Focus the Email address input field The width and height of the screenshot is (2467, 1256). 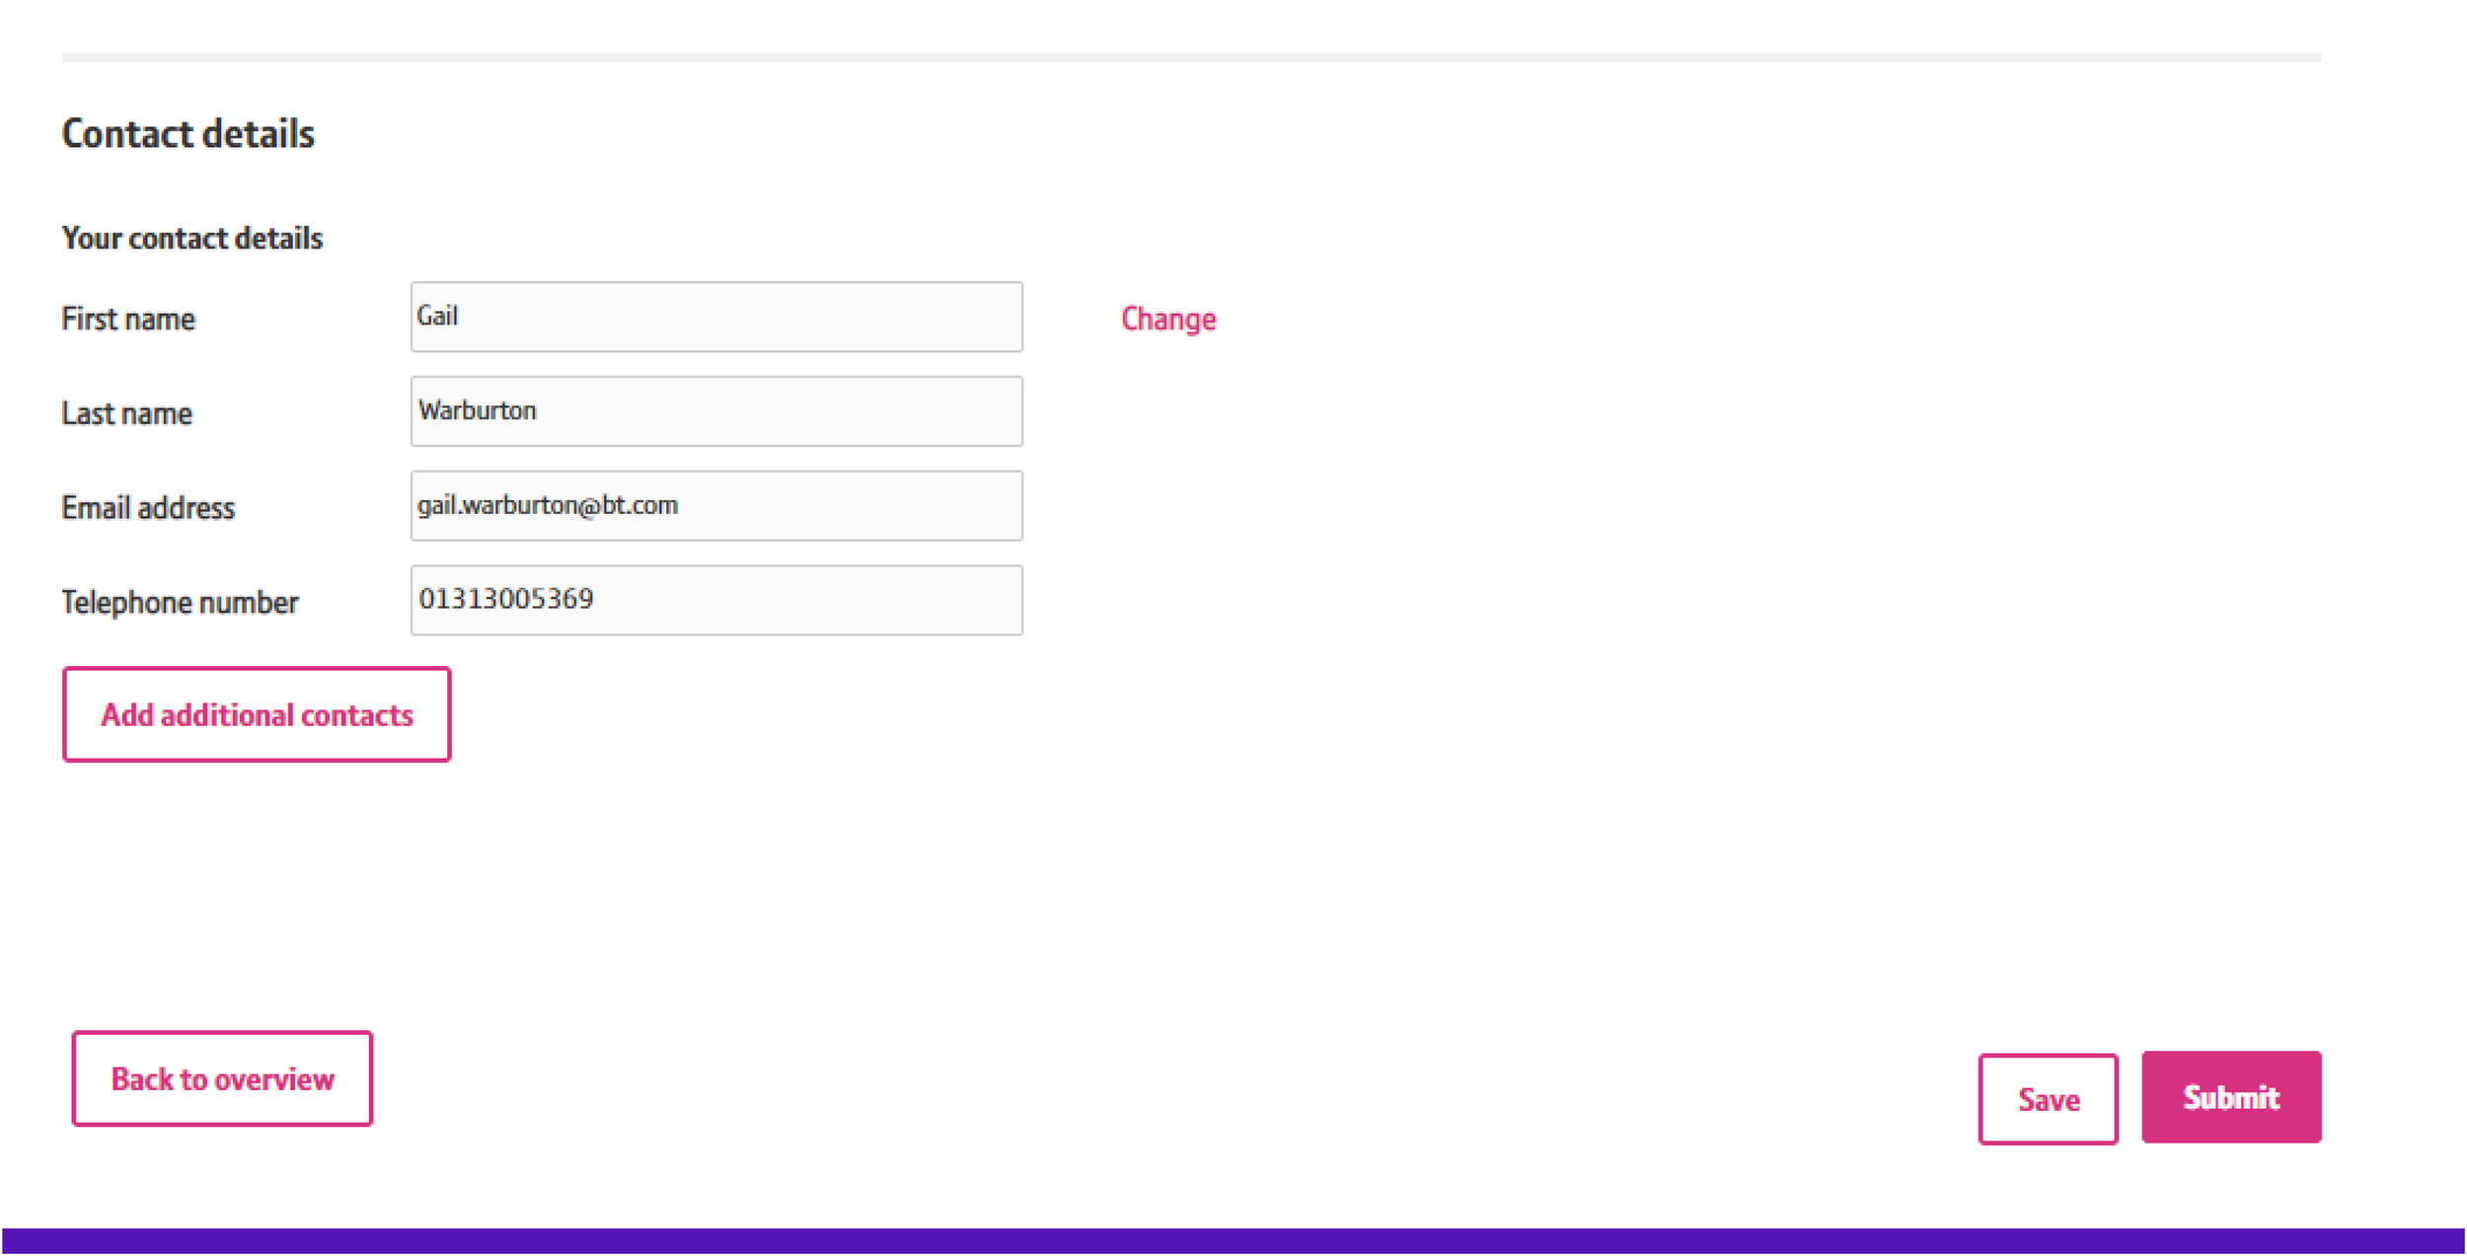(715, 506)
